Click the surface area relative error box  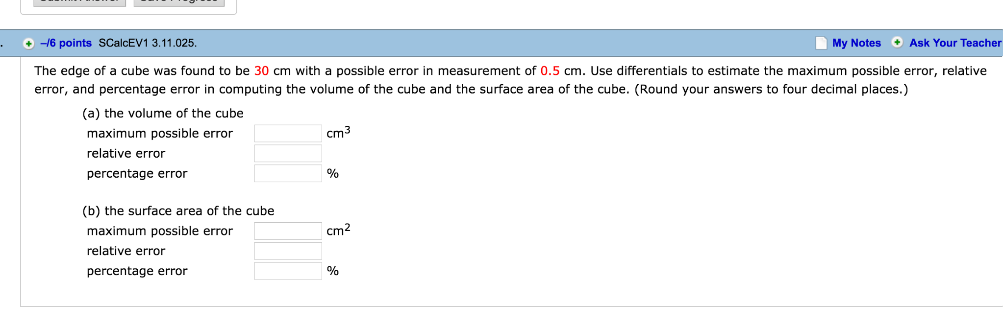288,251
